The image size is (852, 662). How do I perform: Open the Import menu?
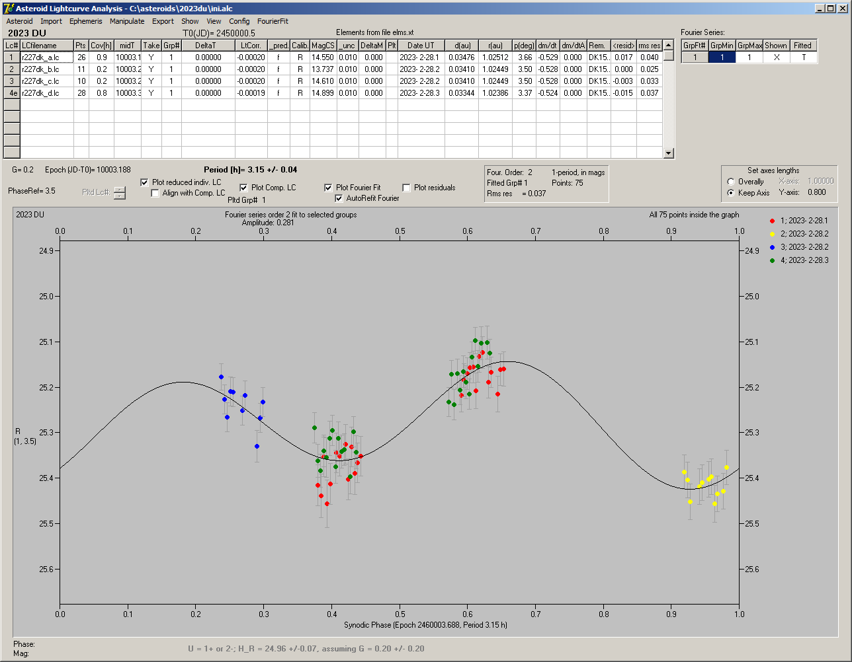click(51, 21)
